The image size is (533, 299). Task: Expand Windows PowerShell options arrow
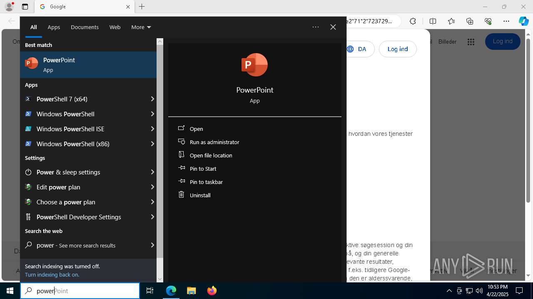pos(152,114)
